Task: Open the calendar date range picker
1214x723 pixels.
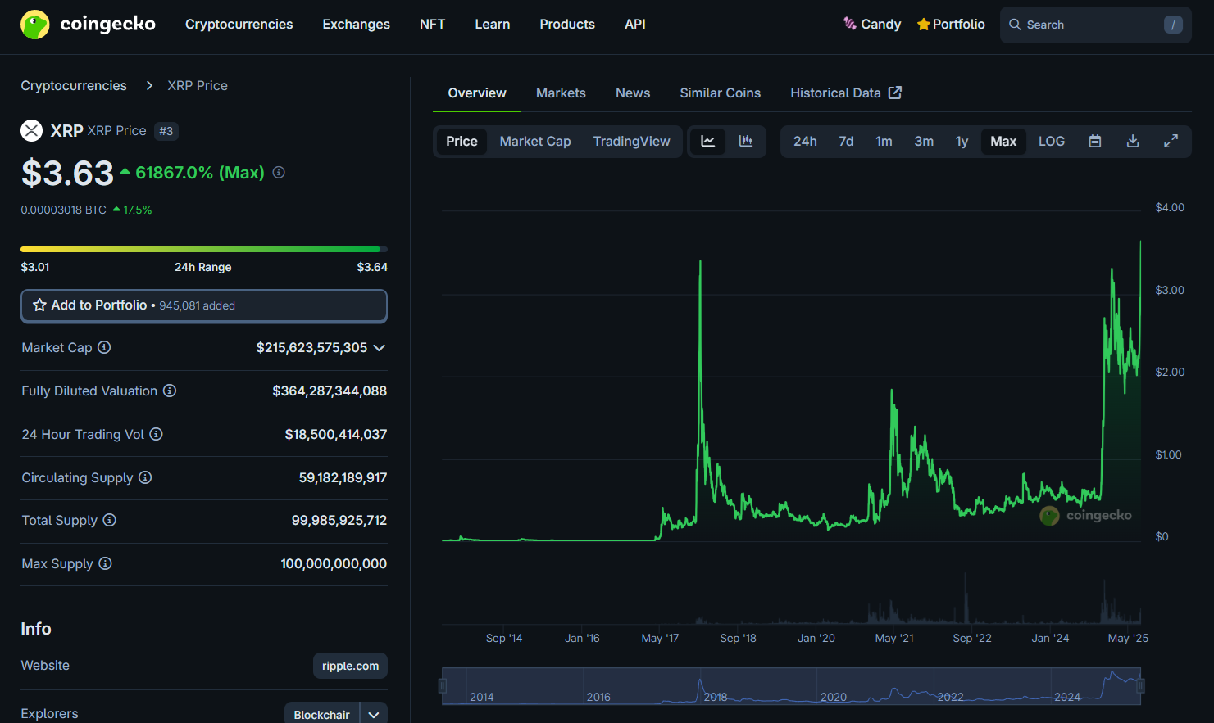Action: click(x=1094, y=141)
